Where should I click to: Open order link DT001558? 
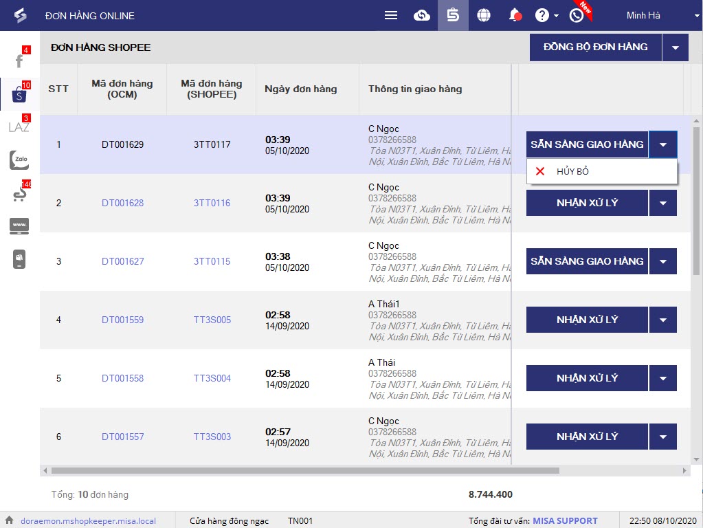[122, 378]
